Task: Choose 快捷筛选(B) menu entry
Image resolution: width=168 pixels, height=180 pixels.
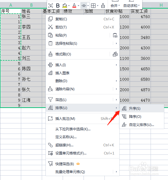Action: click(82, 164)
